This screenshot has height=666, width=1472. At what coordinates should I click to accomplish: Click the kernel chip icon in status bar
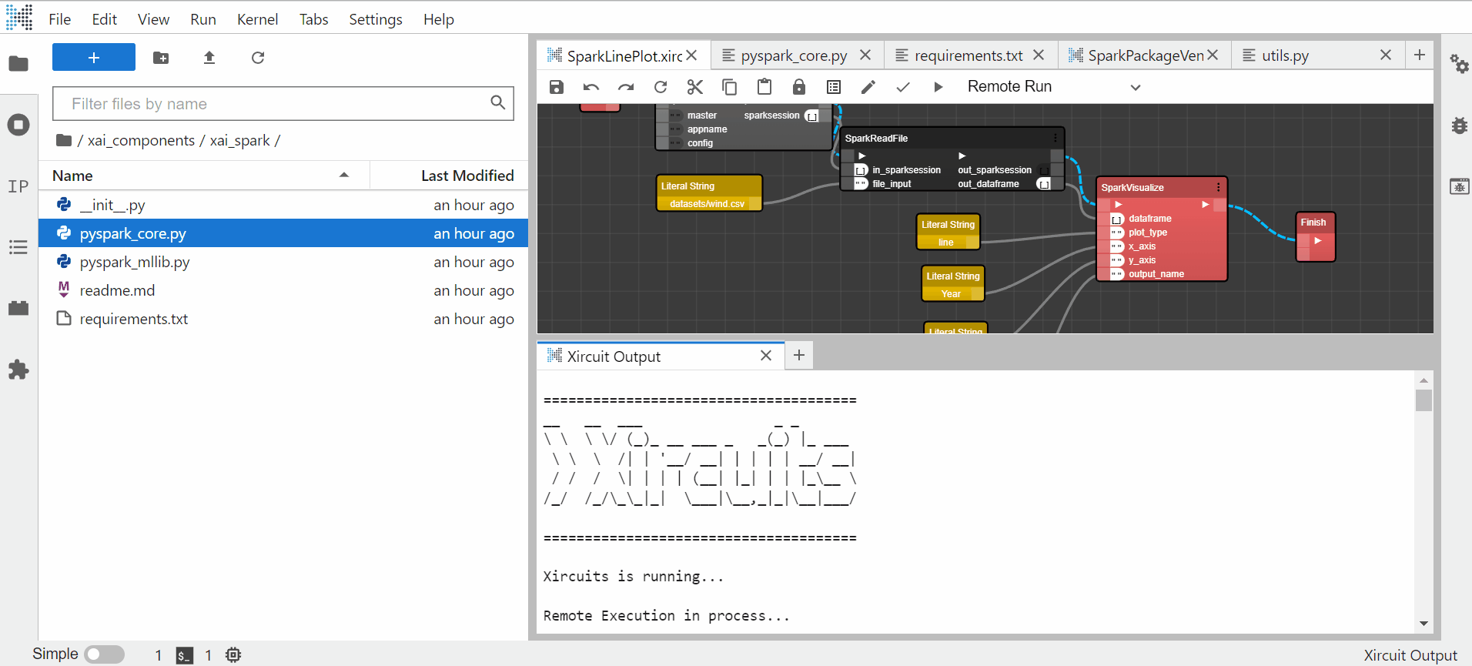click(x=233, y=654)
